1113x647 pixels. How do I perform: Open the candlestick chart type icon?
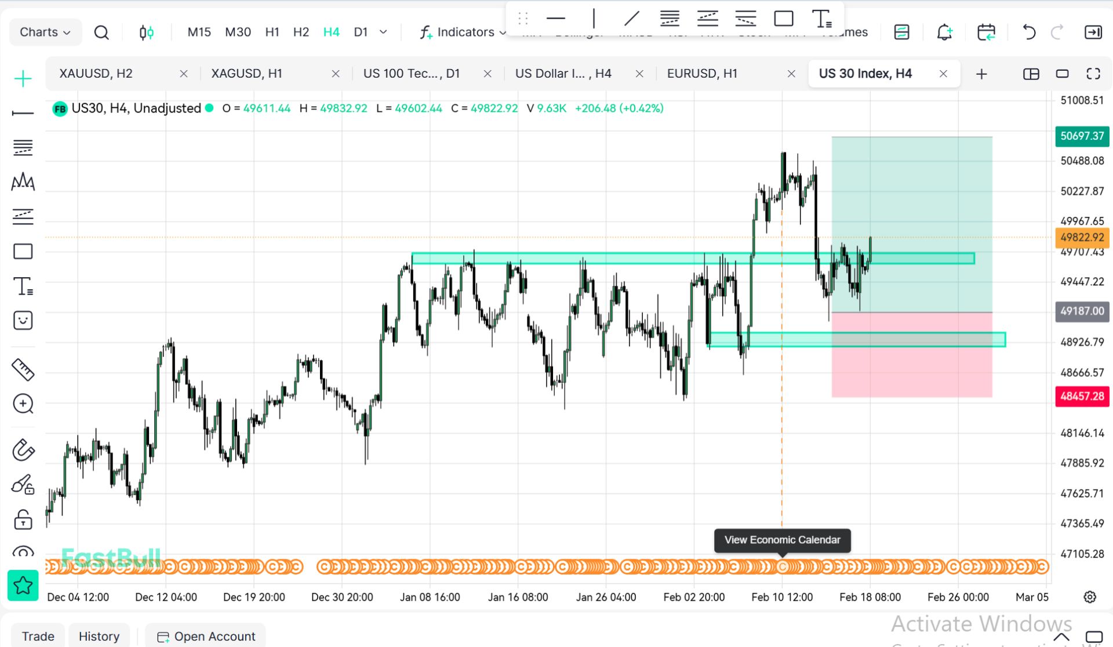pos(147,32)
